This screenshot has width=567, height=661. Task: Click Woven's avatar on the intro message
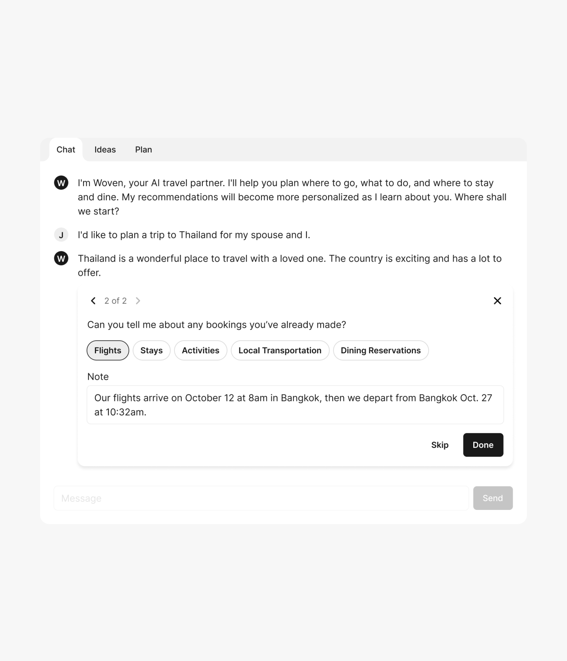[61, 183]
